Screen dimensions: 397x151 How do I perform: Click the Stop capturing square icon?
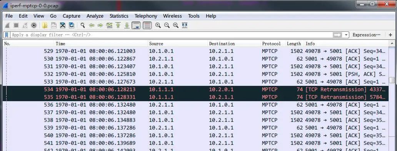point(16,25)
